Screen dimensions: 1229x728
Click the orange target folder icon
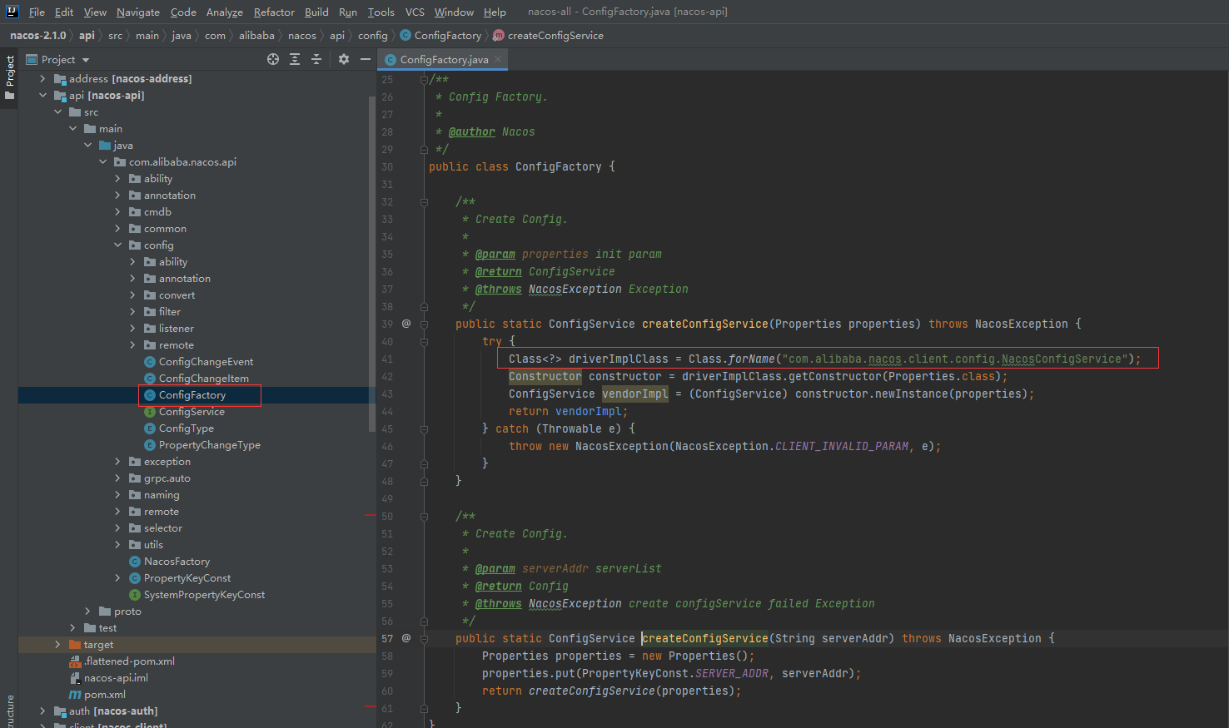coord(75,645)
